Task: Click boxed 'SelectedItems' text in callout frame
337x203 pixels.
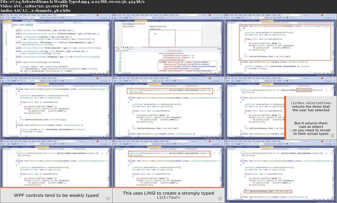Action: [x=304, y=90]
